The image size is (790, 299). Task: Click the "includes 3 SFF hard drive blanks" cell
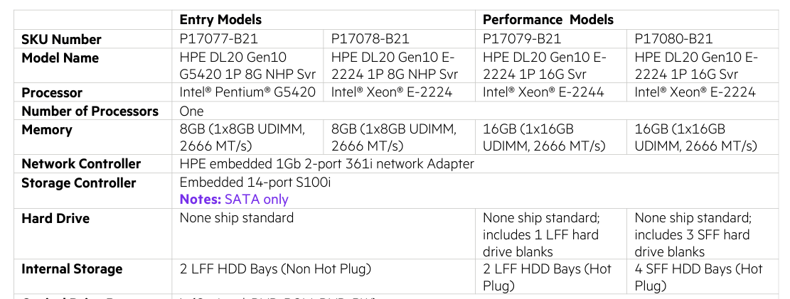point(692,235)
